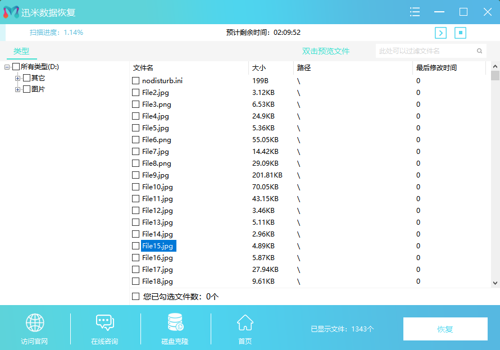Switch to the 类型 tab
Screen dimensions: 500x350
[21, 51]
